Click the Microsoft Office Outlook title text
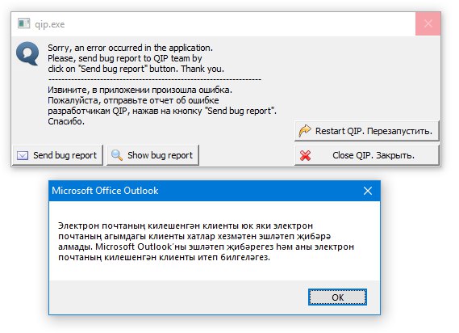 tap(105, 191)
